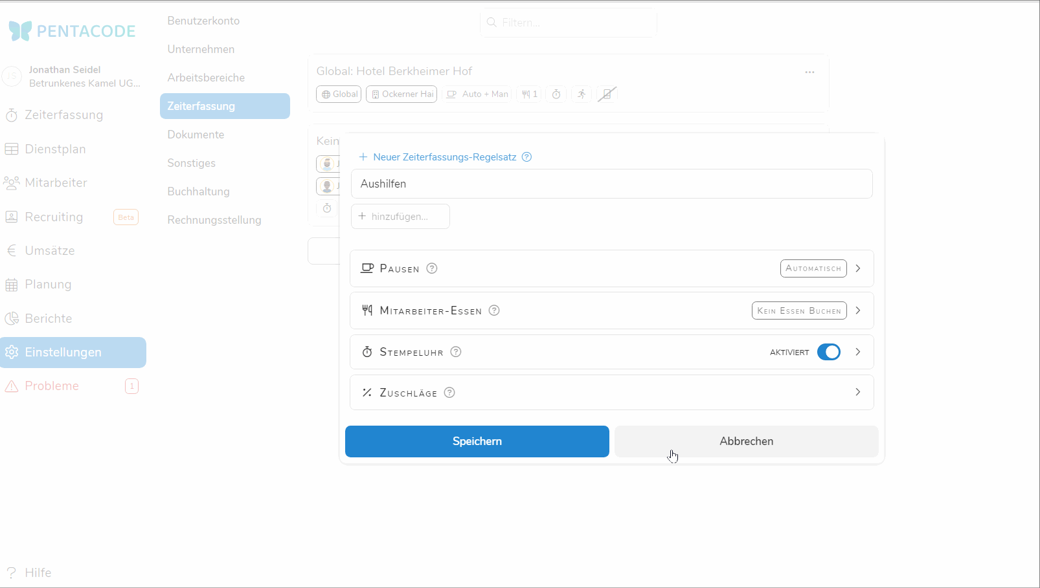The image size is (1040, 588).
Task: Click the question mark next to Stempeluhr
Action: point(456,352)
